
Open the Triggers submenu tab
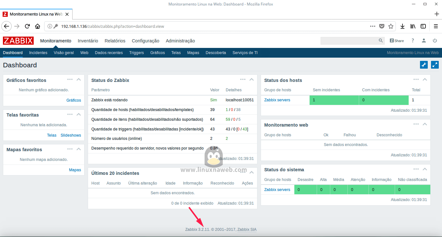click(x=136, y=53)
